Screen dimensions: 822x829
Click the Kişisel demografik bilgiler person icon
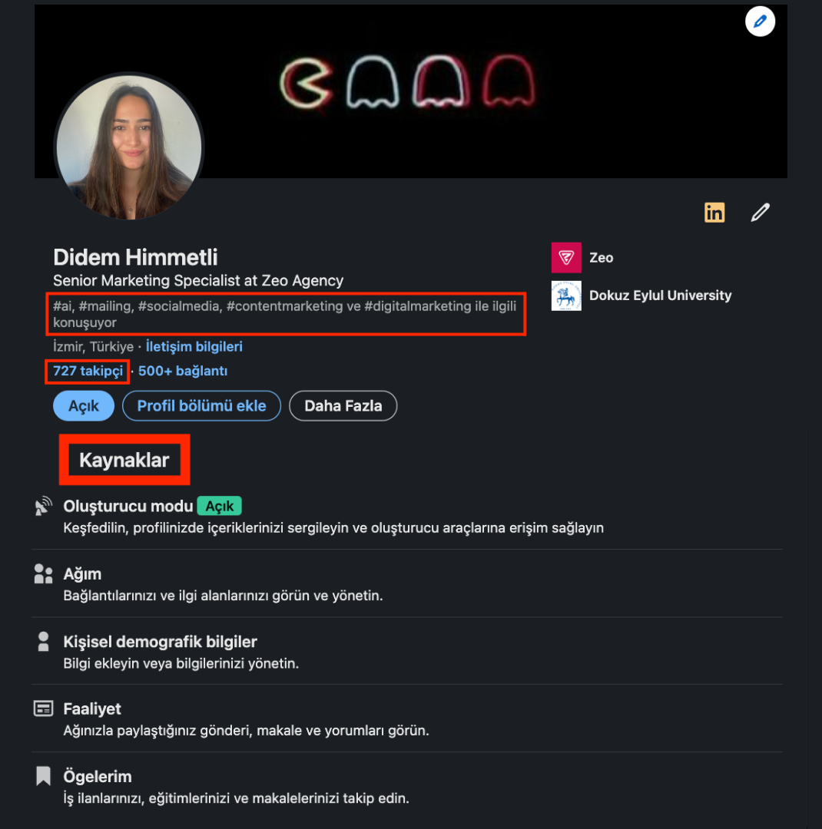[x=43, y=641]
